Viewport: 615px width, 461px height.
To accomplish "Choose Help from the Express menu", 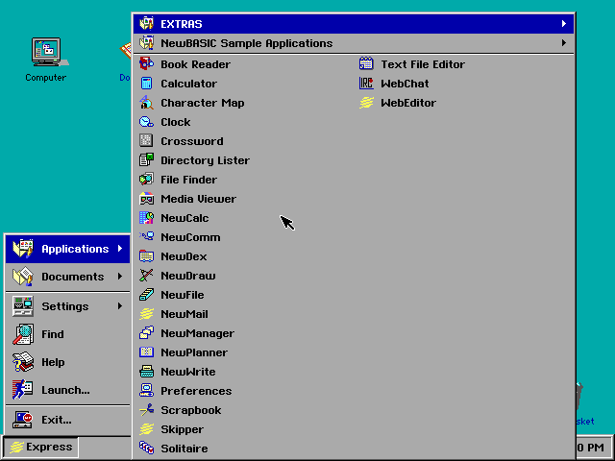I will tap(67, 362).
